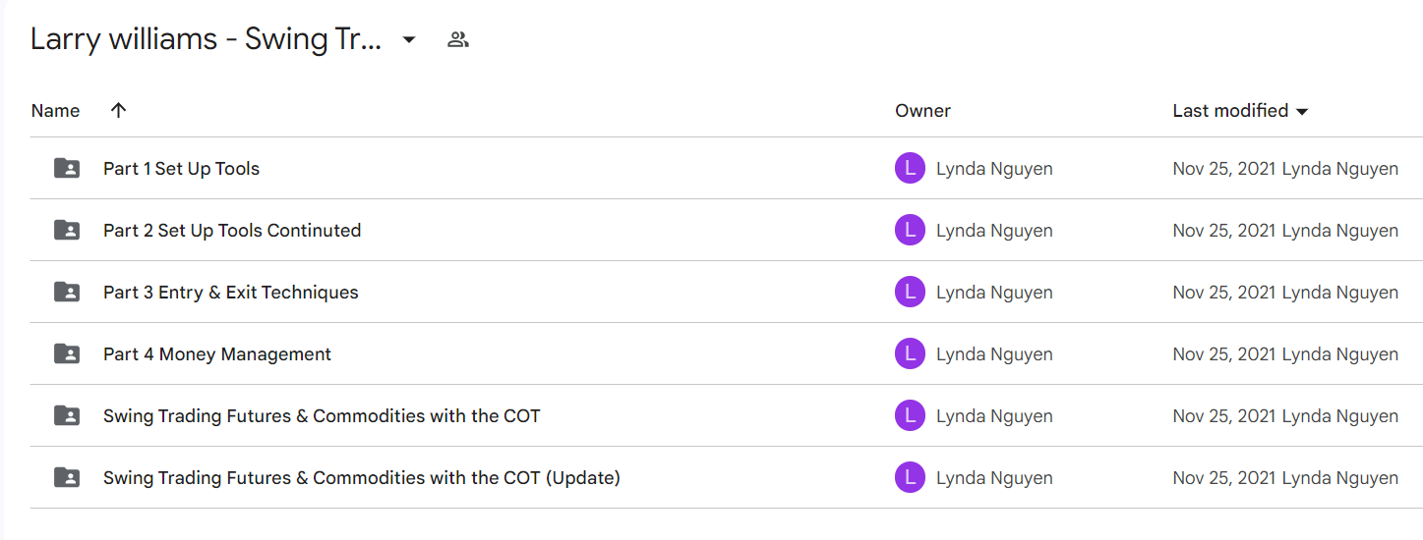Select Part 2 Set Up Tools Continuted icon
The width and height of the screenshot is (1423, 540).
click(x=67, y=230)
